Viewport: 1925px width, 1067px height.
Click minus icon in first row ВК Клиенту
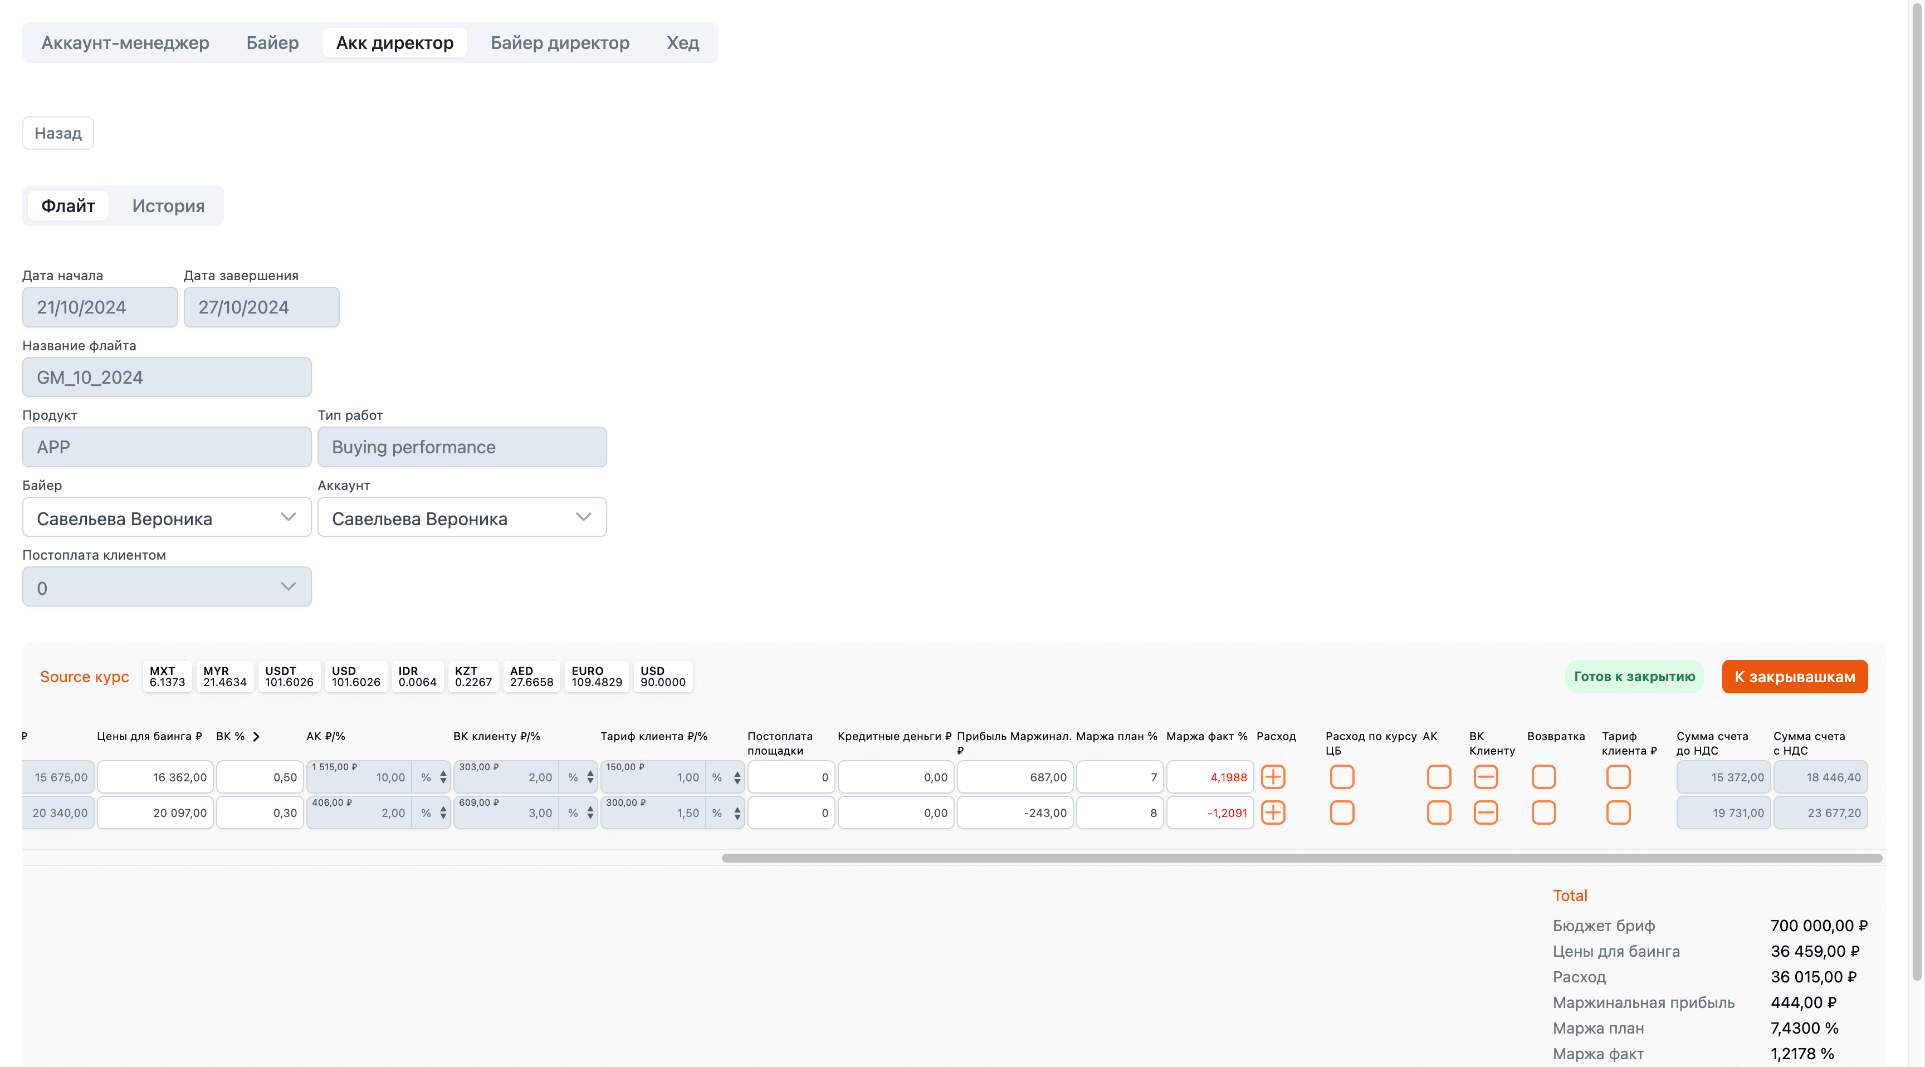pos(1486,777)
